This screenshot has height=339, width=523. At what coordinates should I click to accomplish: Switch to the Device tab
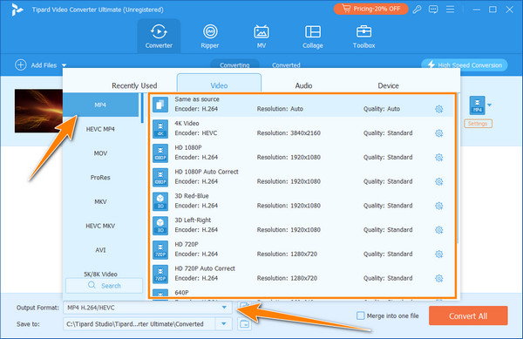click(388, 85)
